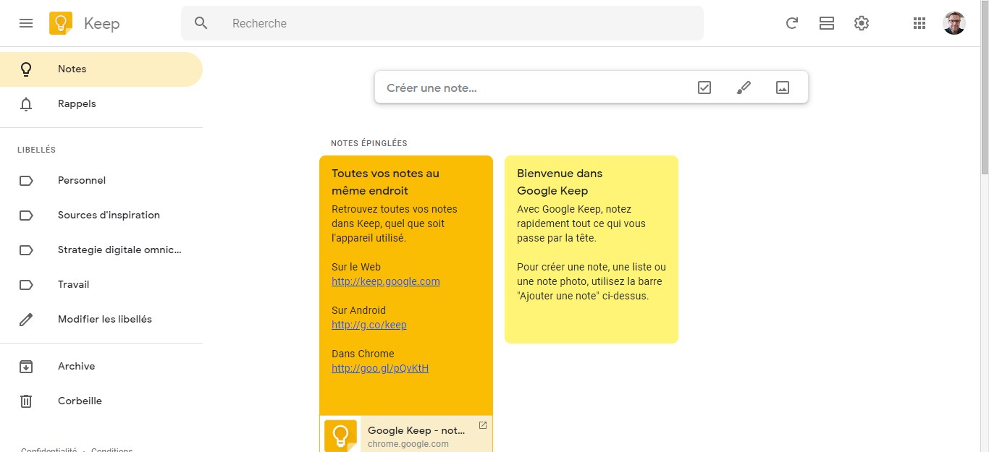This screenshot has height=452, width=989.
Task: Open the account profile picture
Action: [x=954, y=23]
